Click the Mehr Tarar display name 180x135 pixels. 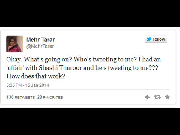point(40,40)
